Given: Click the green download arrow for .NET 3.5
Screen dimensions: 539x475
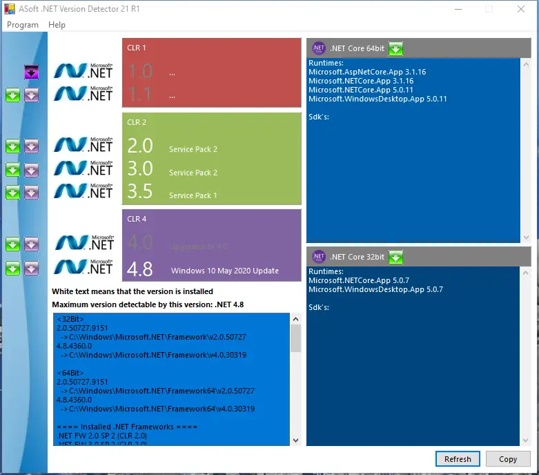Looking at the screenshot, I should point(12,192).
